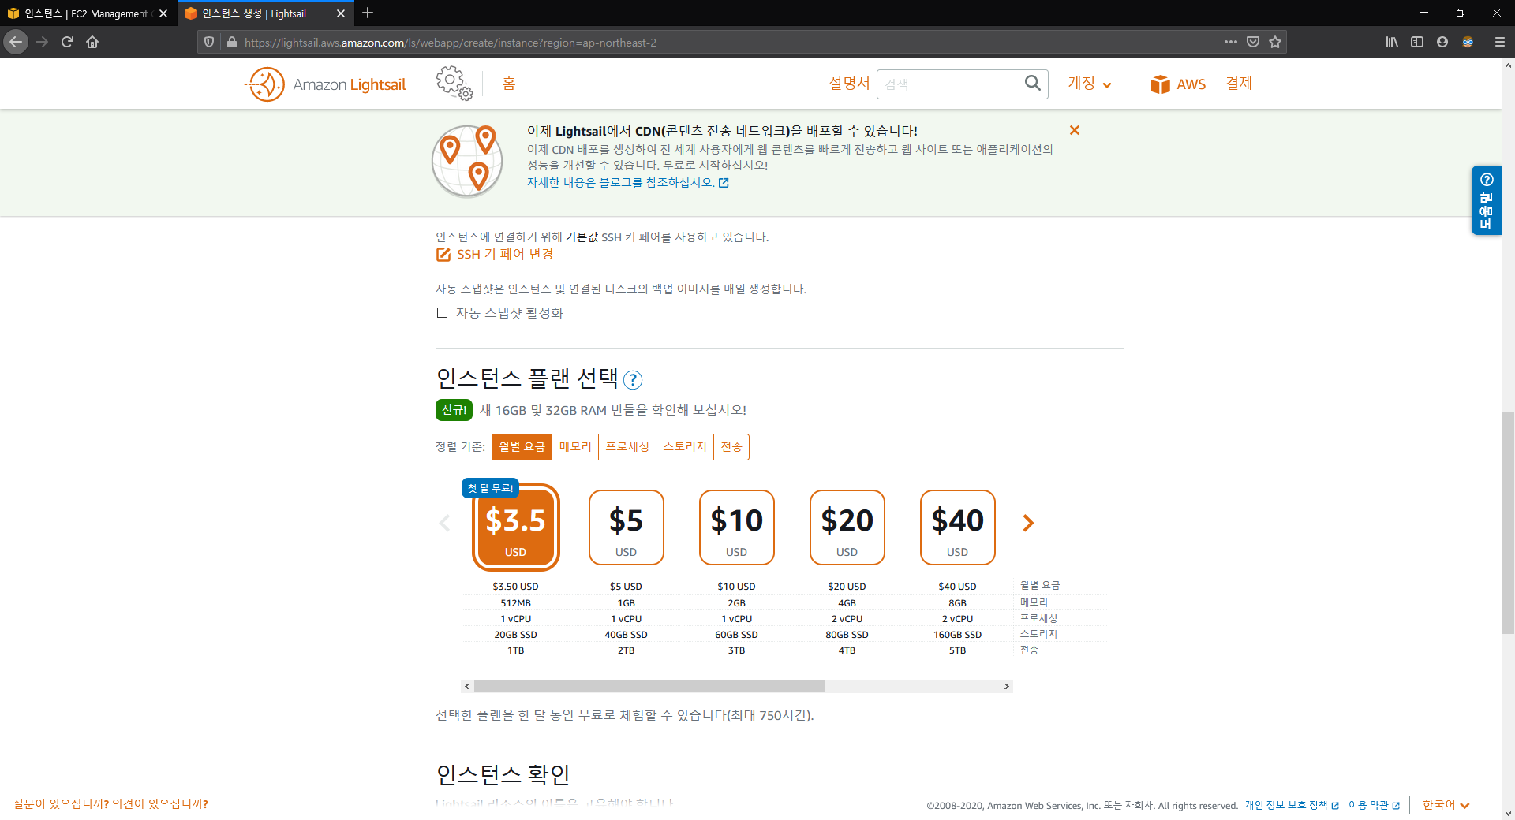Sort plans by 메모리

(575, 447)
